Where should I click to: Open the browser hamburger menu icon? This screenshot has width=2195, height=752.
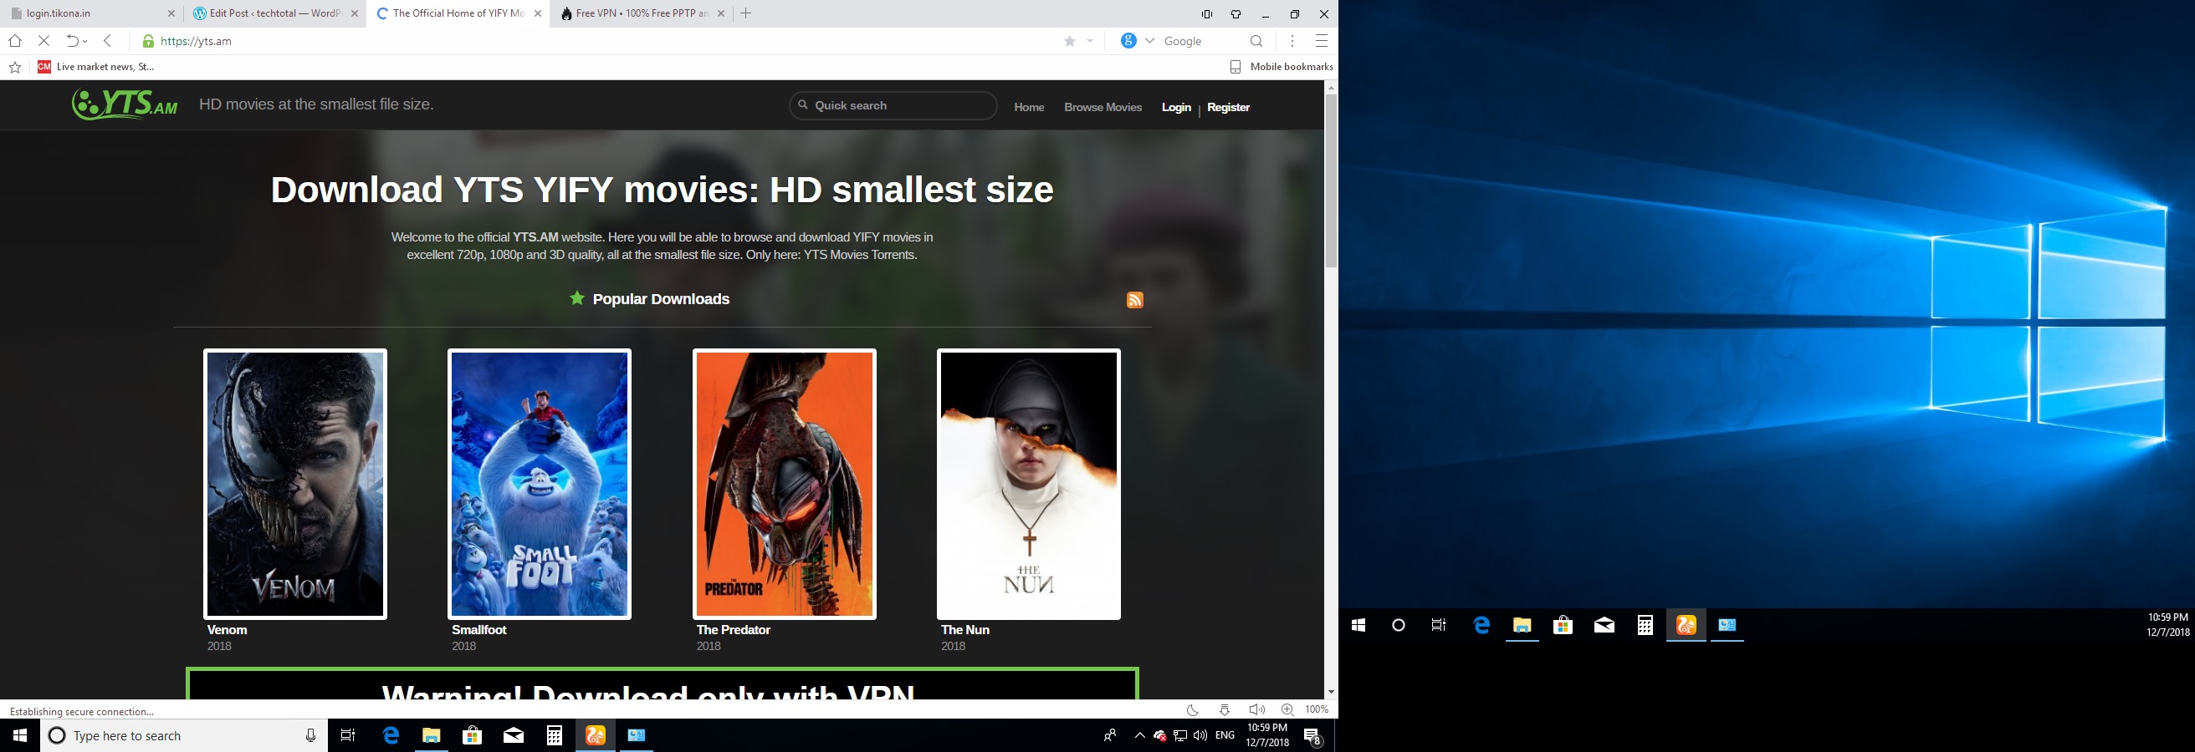(x=1321, y=41)
